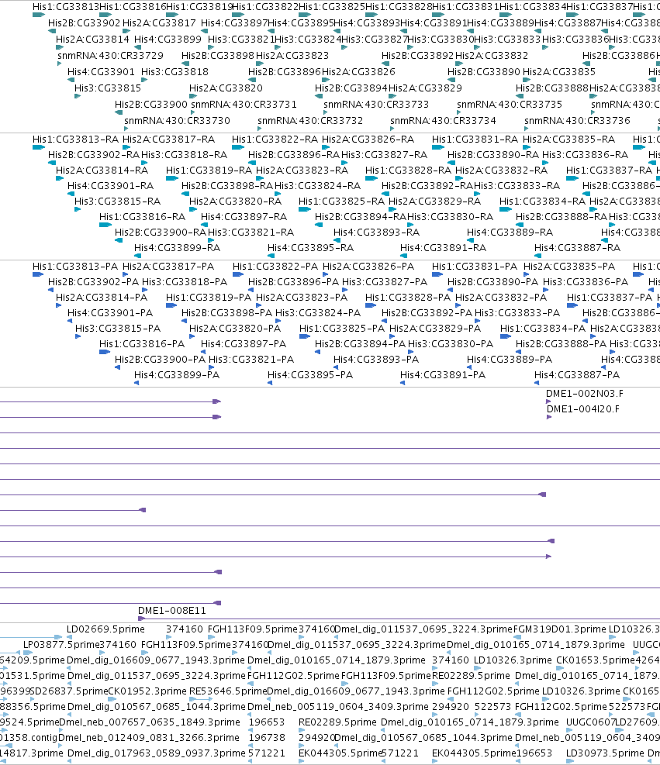Select BAC end label DME1-004I20.F
This screenshot has width=660, height=765.
point(583,408)
